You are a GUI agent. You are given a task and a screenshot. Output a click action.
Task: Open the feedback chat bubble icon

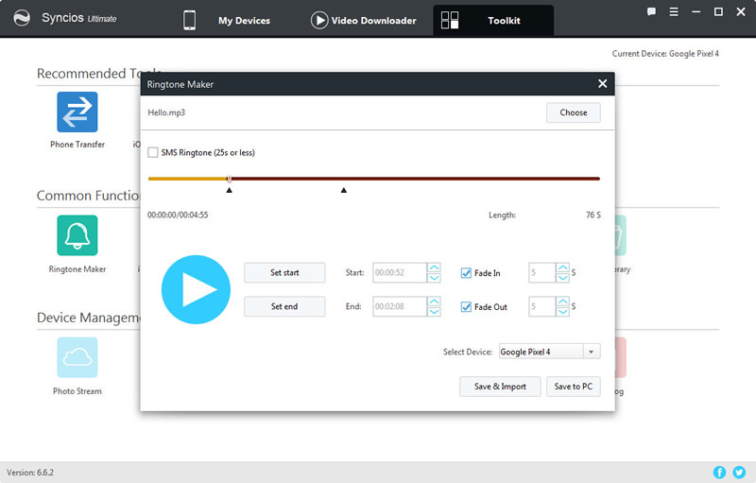[x=651, y=11]
